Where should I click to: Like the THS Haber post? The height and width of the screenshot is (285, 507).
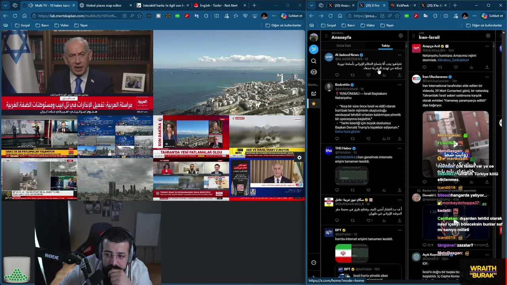coord(368,190)
